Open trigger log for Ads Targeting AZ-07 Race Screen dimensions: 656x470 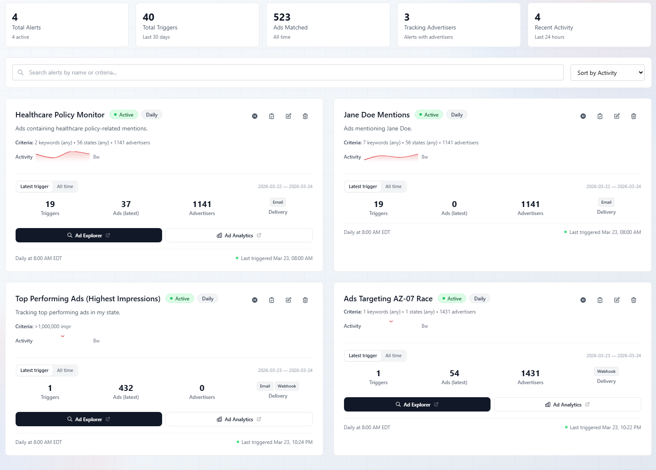(600, 300)
